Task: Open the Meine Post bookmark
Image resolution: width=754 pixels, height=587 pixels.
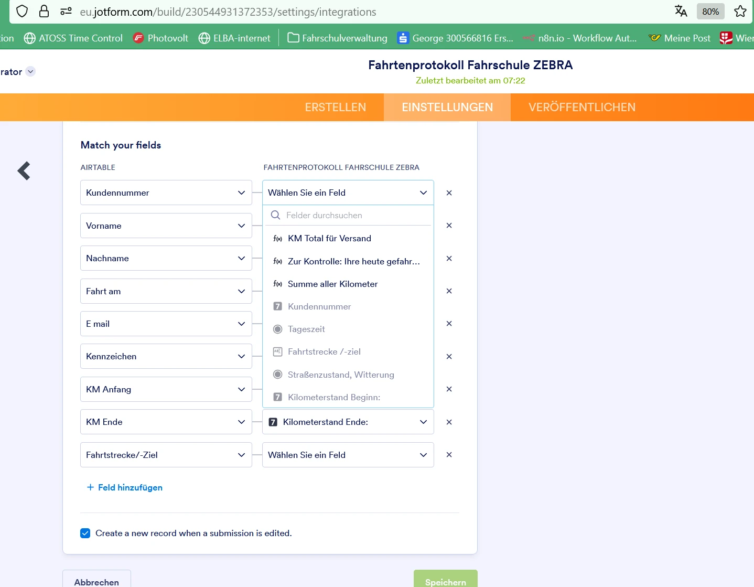Action: 680,38
